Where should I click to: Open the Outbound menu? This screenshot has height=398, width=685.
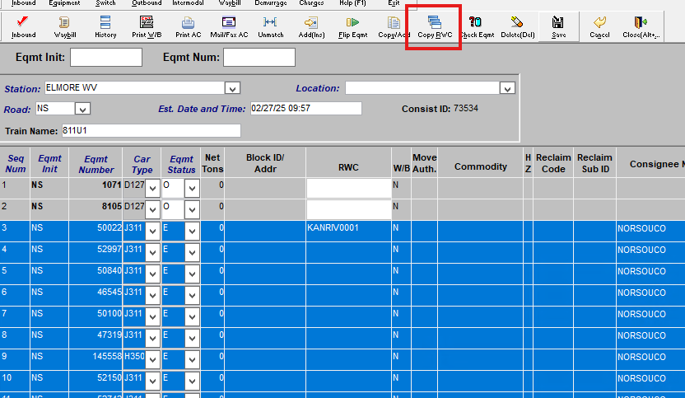coord(147,3)
